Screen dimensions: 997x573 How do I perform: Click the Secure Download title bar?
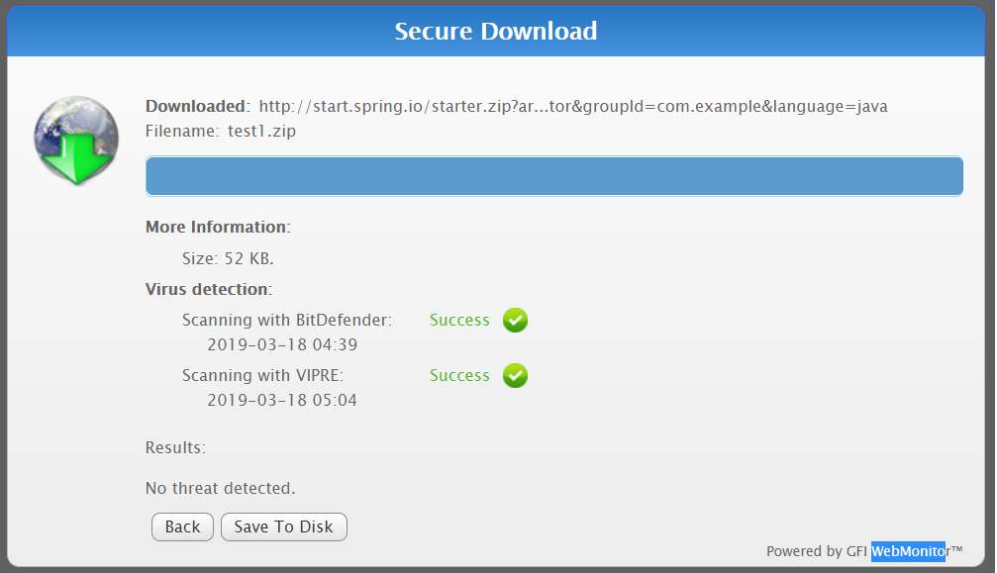(495, 31)
